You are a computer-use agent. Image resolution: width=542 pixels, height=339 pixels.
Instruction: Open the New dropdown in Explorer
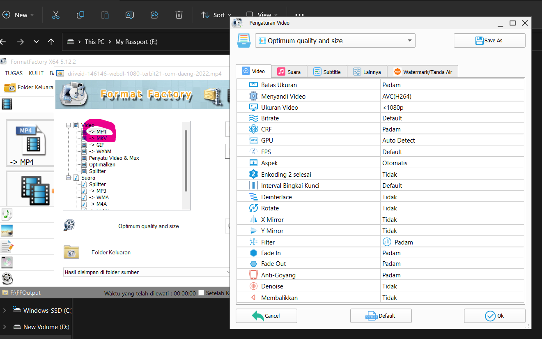pyautogui.click(x=18, y=15)
